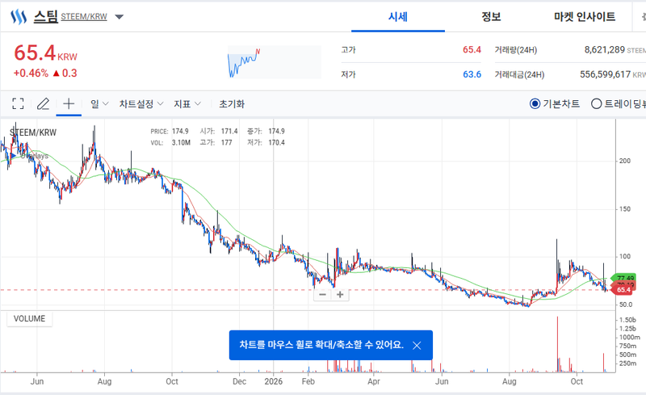646x395 pixels.
Task: Click the VOL: 3.10M readout
Action: pyautogui.click(x=170, y=143)
